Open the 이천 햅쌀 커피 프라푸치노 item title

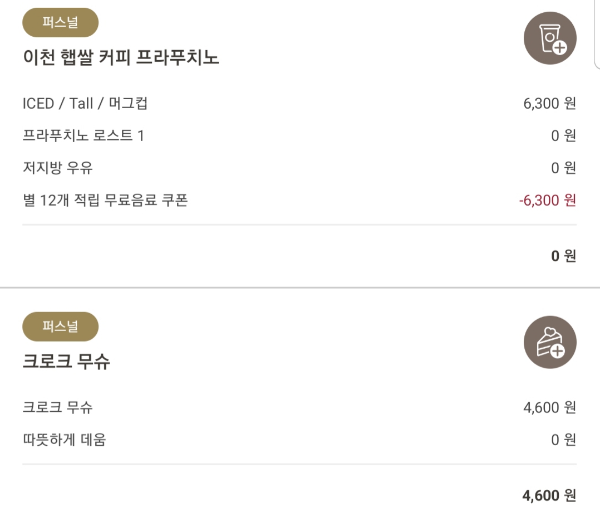[121, 57]
